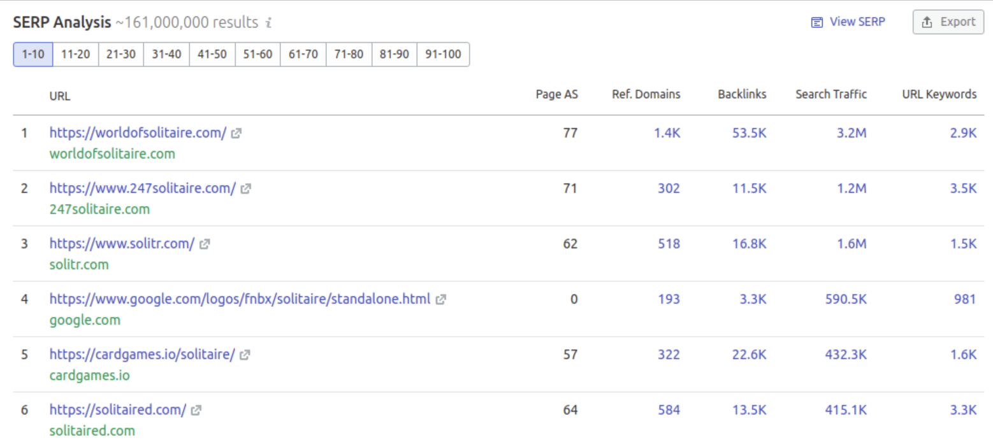
Task: Click 16.8K backlinks value
Action: pyautogui.click(x=750, y=244)
